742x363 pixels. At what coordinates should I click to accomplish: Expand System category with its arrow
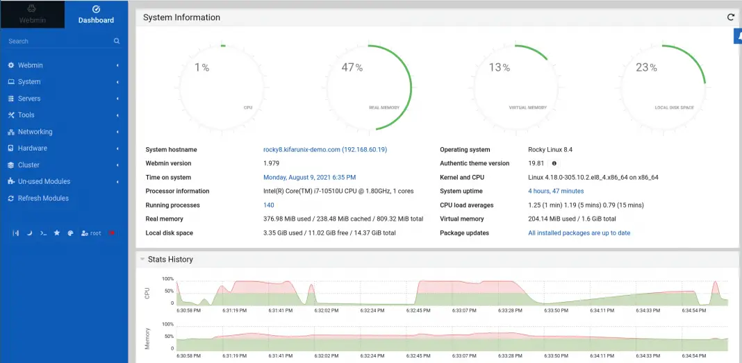[117, 82]
